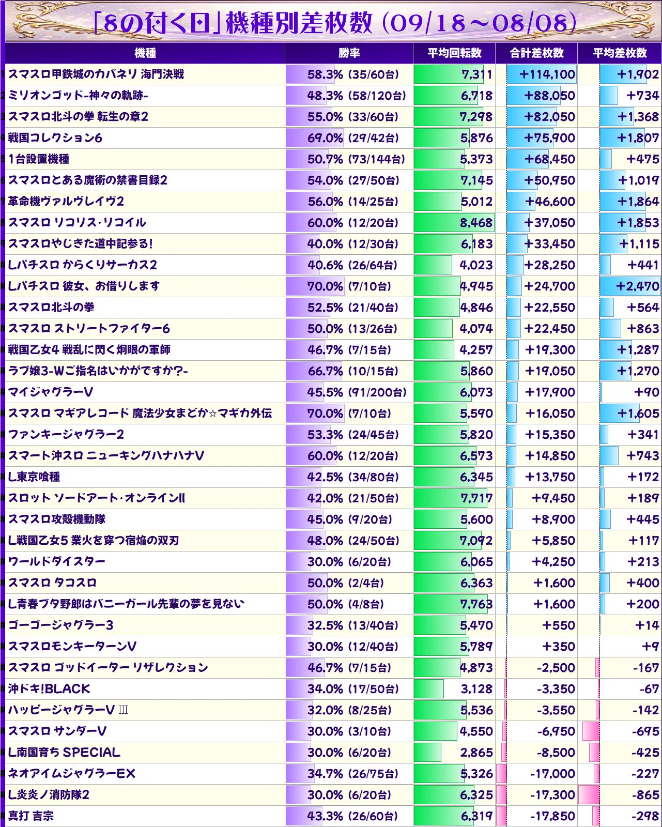Select the L東京喰種 machine name
This screenshot has height=827, width=662.
click(34, 477)
